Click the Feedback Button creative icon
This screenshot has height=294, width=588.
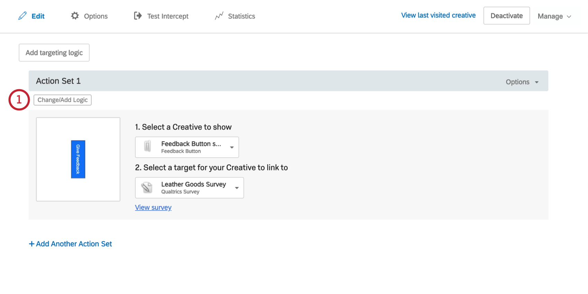pyautogui.click(x=147, y=147)
